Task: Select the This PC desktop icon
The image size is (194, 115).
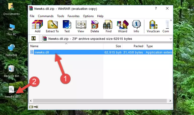Action: coord(11,30)
